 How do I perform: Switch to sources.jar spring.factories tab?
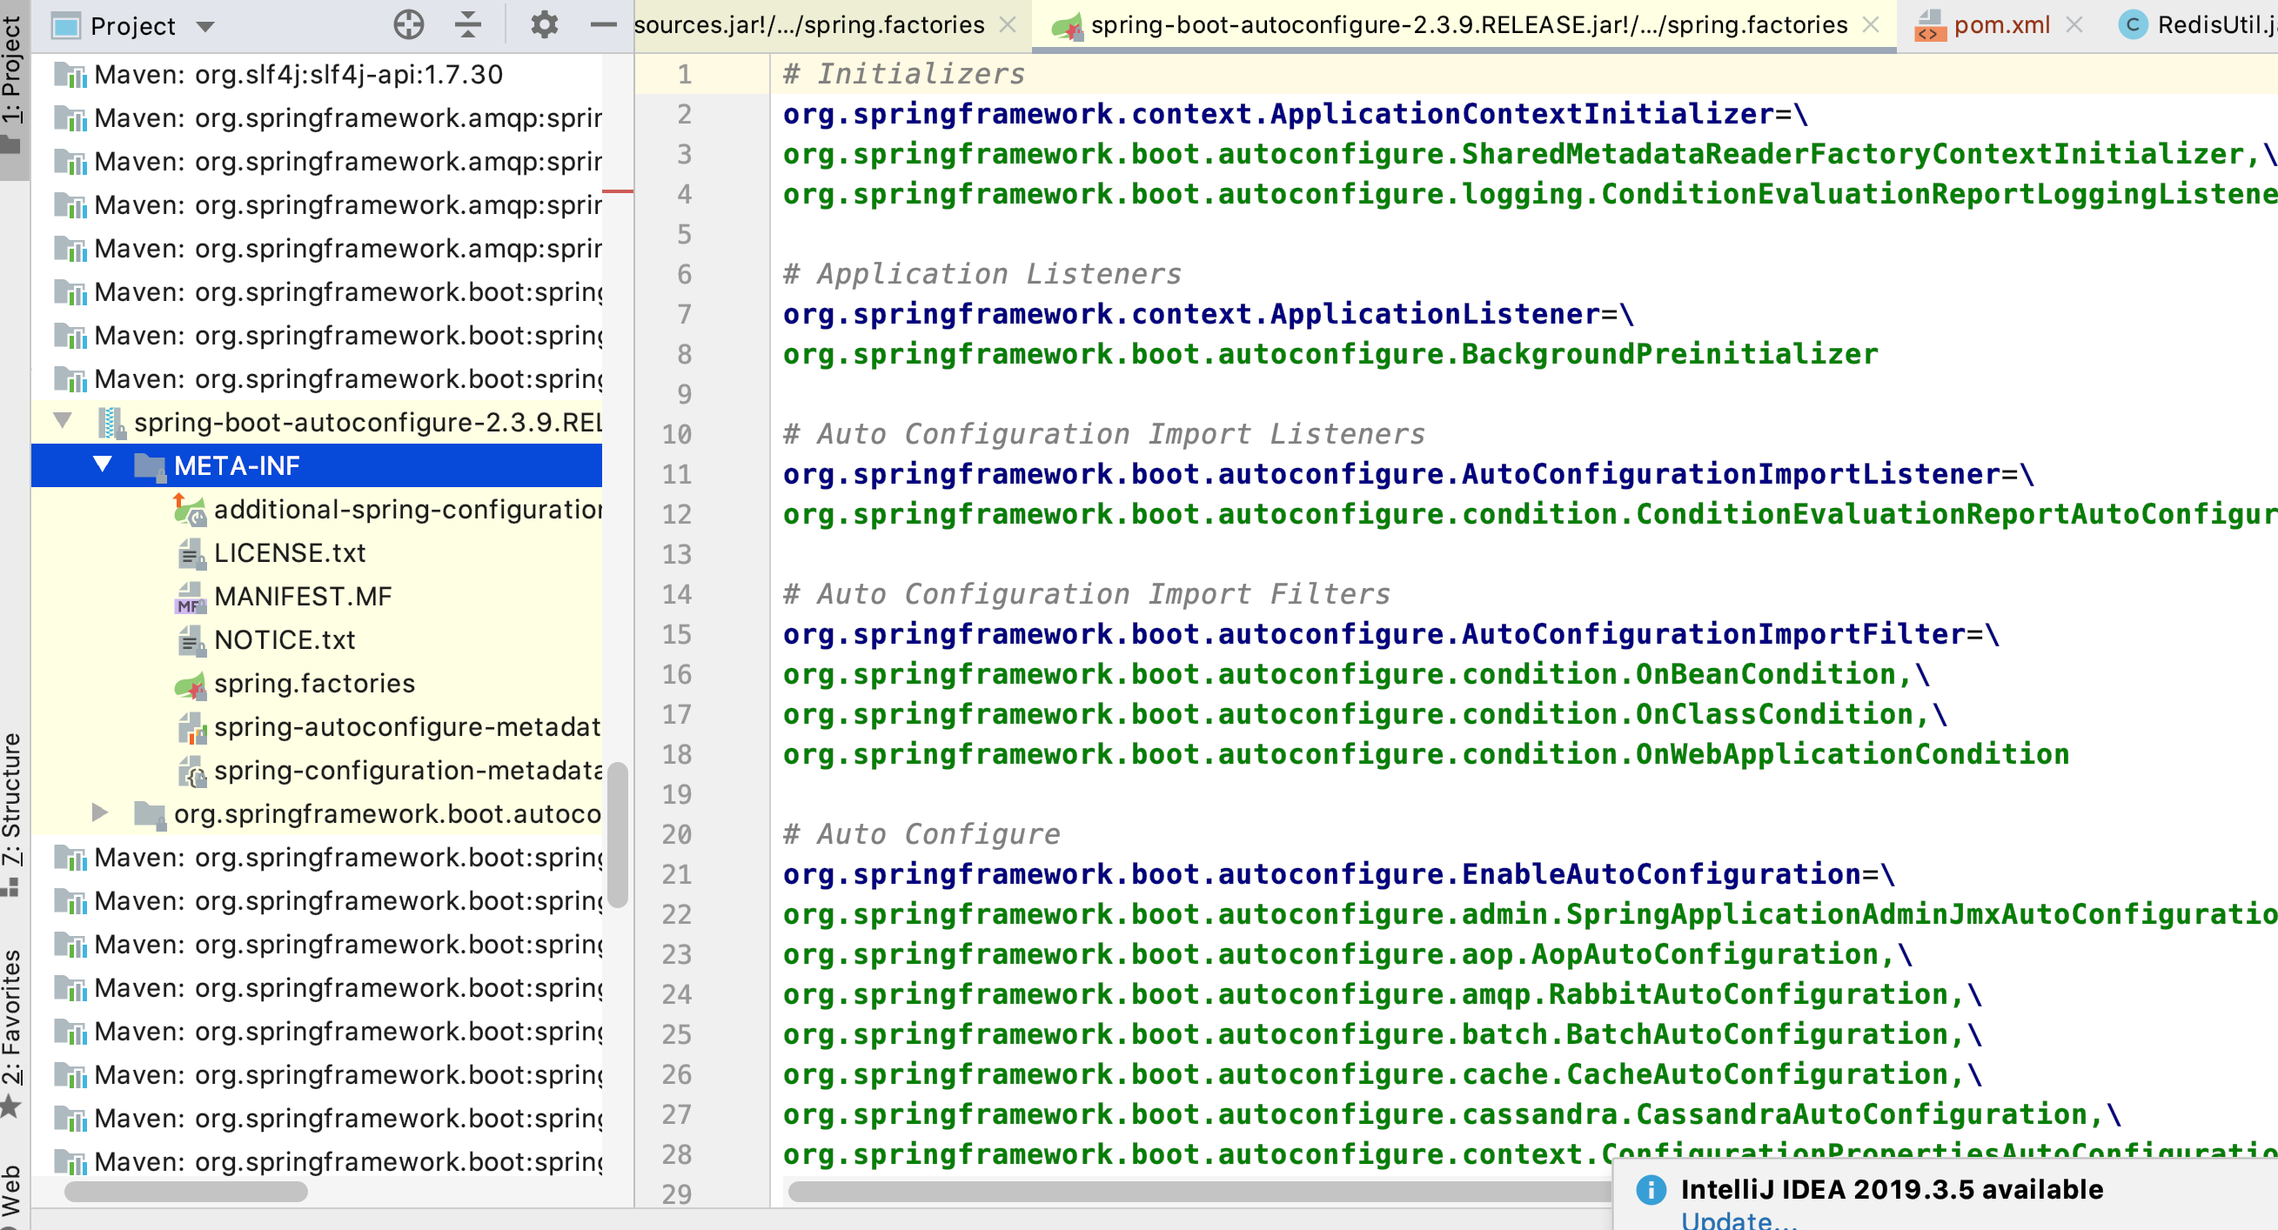(x=808, y=24)
